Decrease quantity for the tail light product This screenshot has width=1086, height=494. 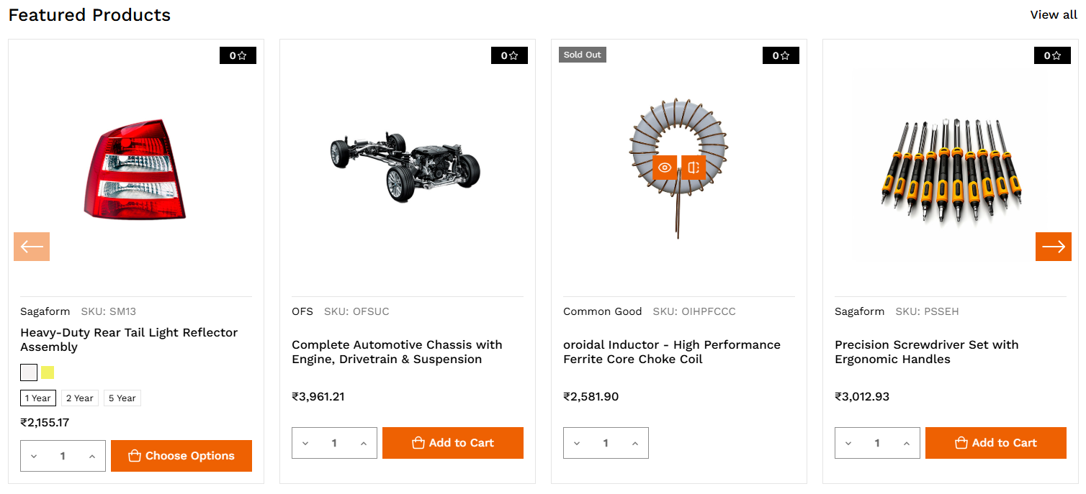(x=34, y=457)
